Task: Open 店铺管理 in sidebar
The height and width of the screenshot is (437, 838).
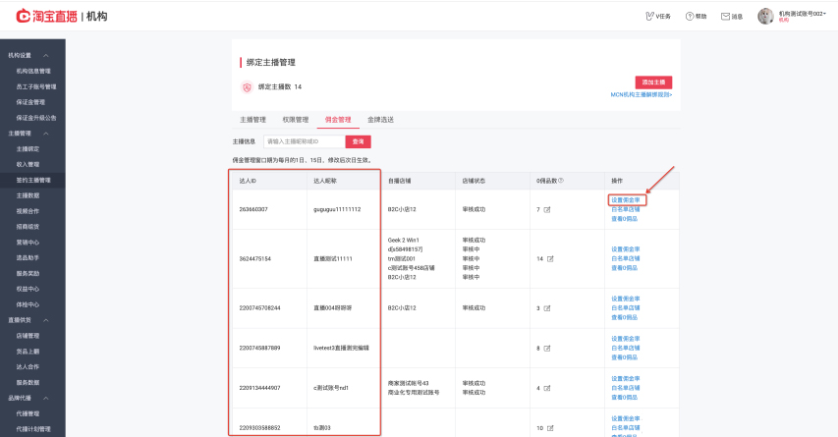Action: pos(28,336)
